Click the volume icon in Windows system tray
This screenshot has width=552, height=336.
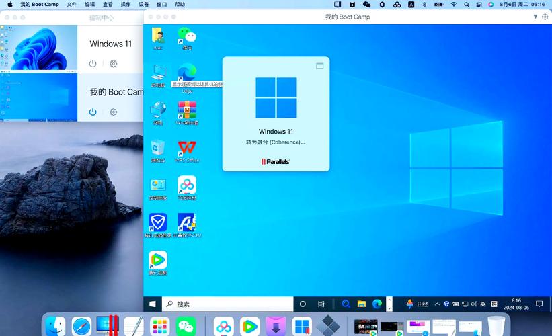pyautogui.click(x=474, y=304)
